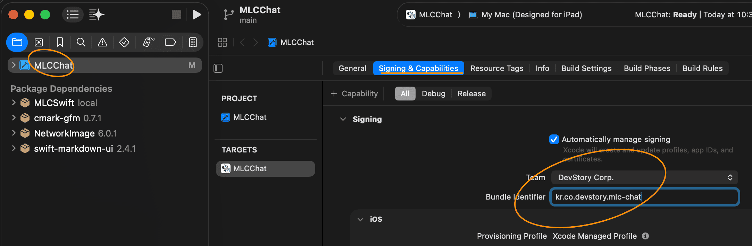Click the Package Dependencies heading
Screen dimensions: 752x246
[x=61, y=89]
